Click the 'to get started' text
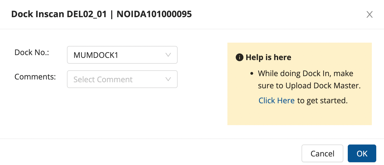 pyautogui.click(x=322, y=100)
